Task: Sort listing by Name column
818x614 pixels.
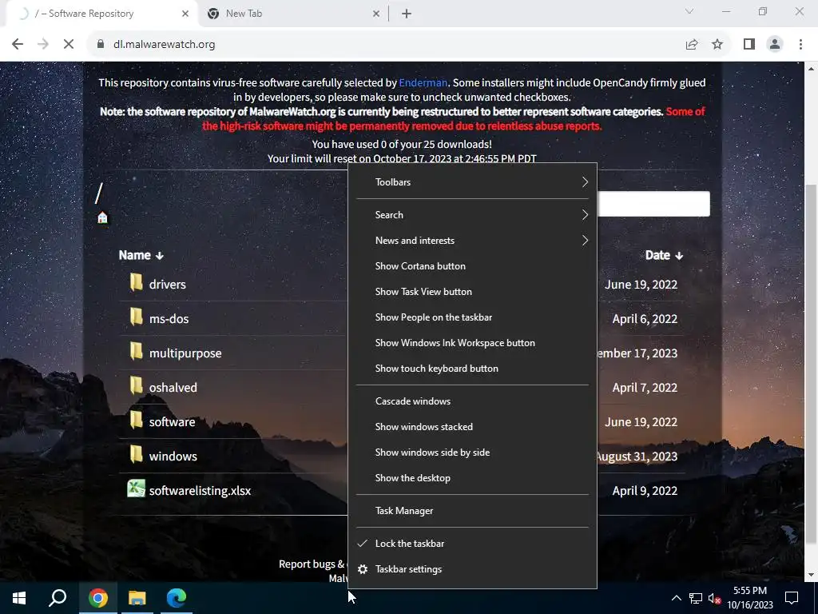Action: coord(141,255)
